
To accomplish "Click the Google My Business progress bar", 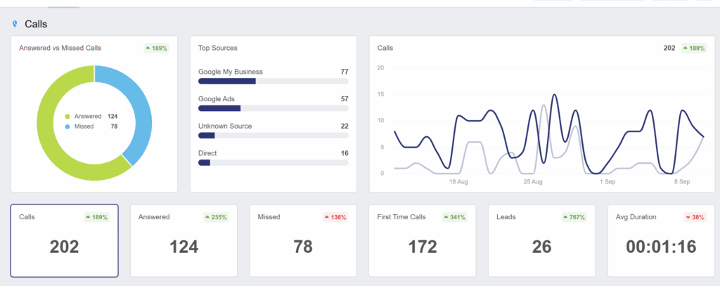I will click(x=273, y=81).
